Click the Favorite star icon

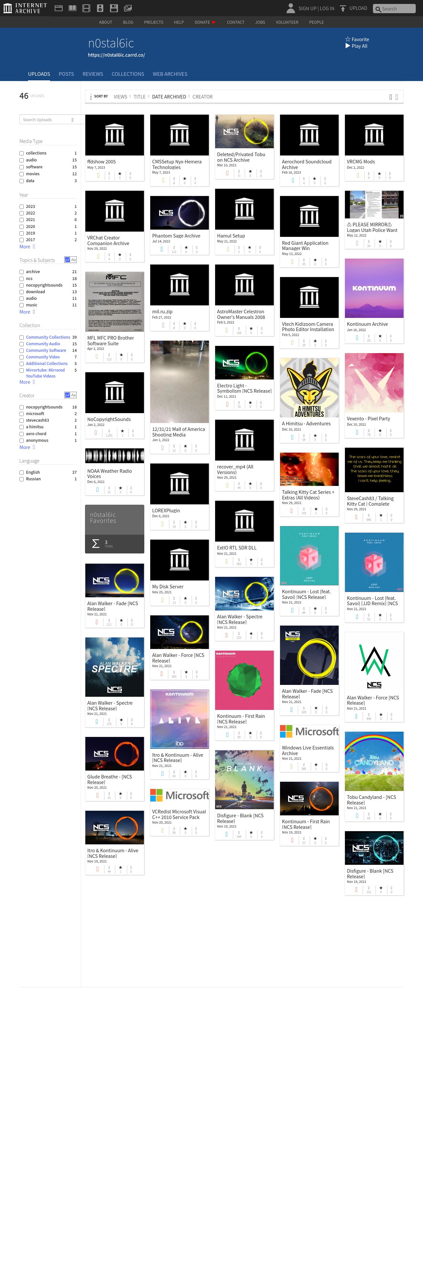click(x=348, y=40)
